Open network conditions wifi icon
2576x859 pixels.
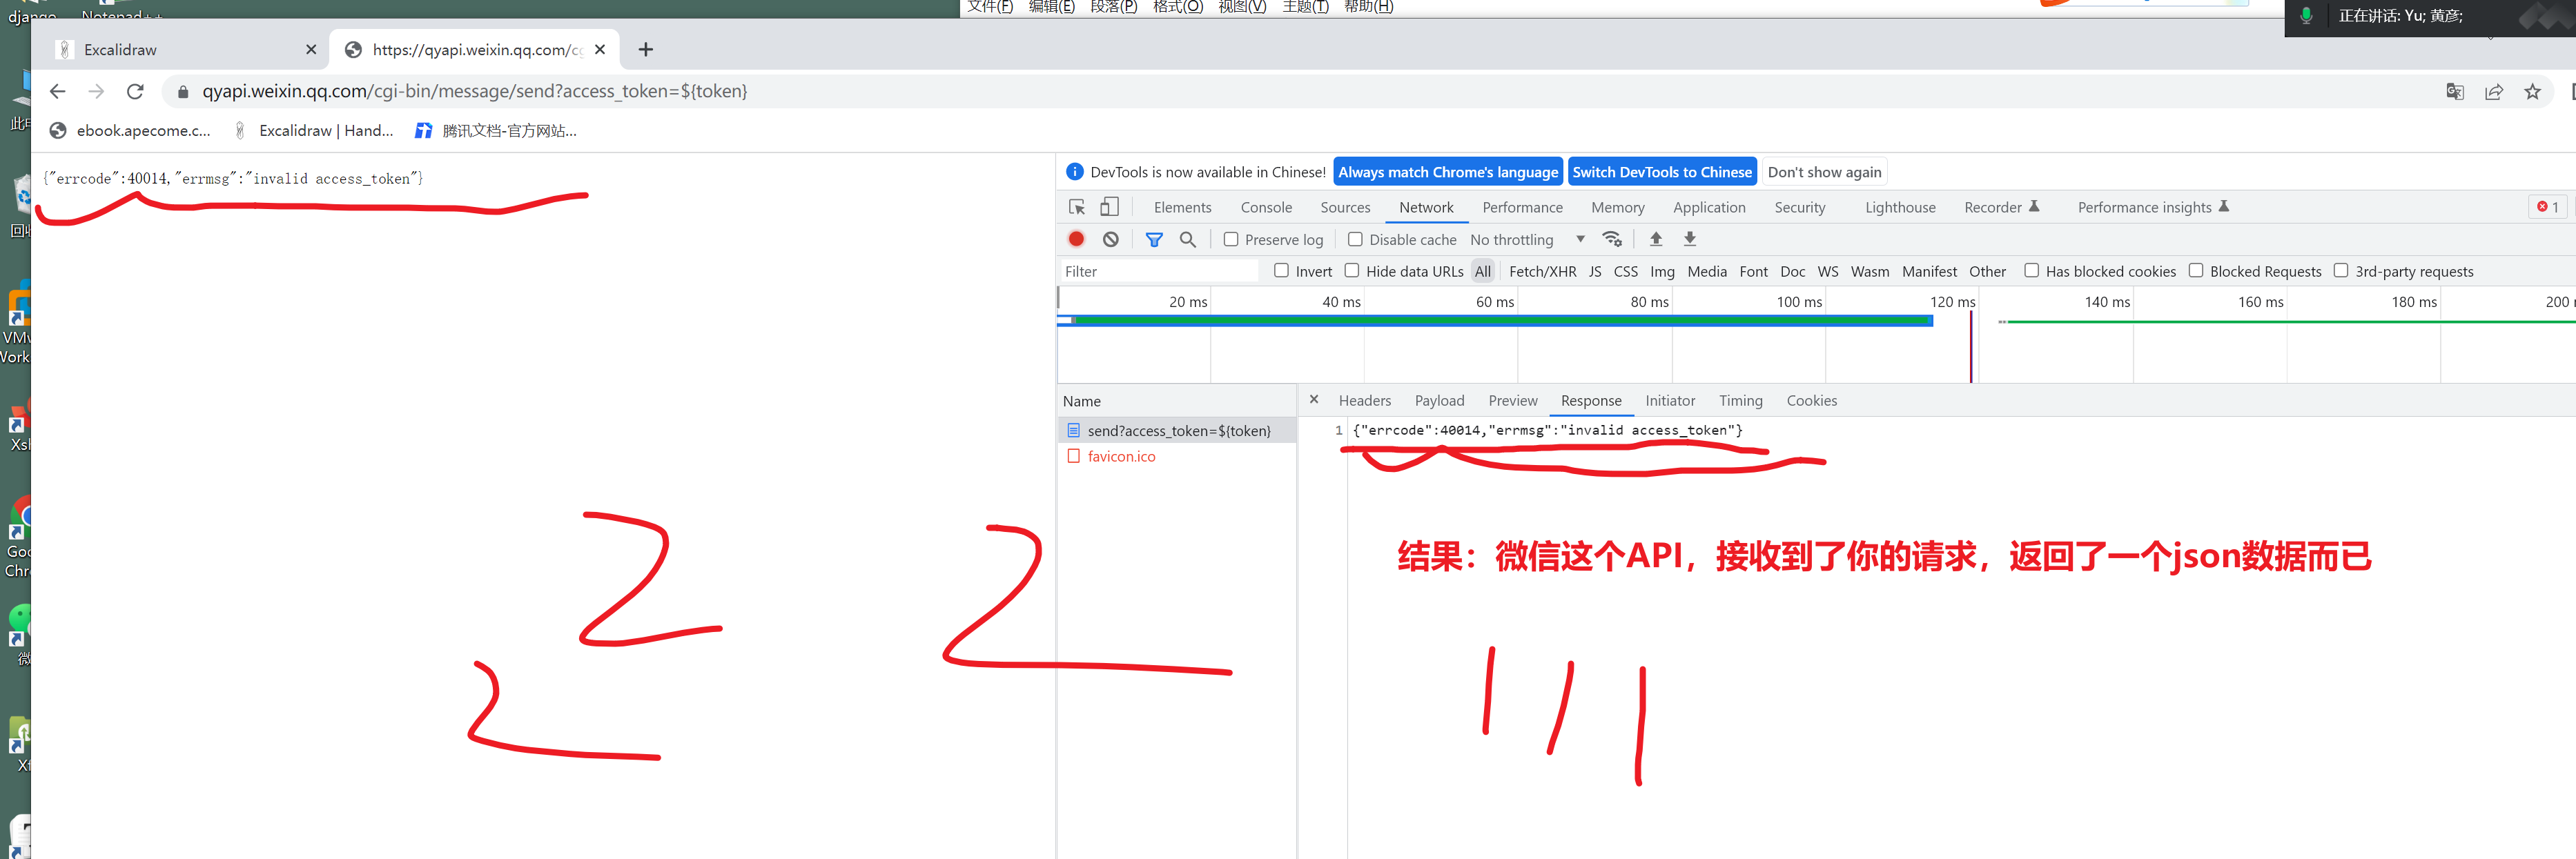(x=1612, y=239)
